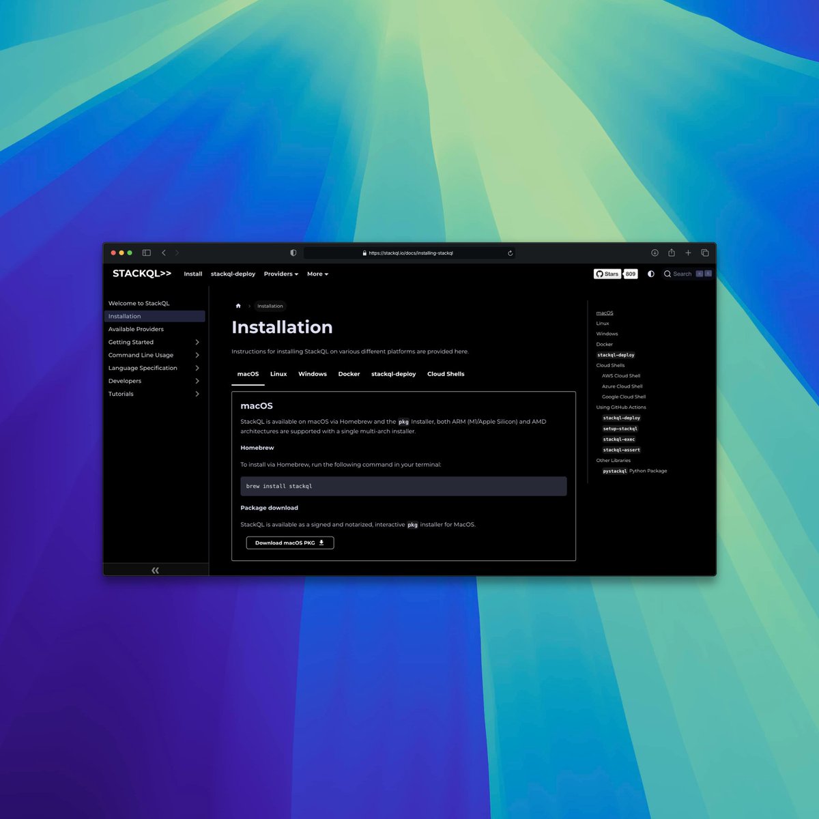This screenshot has width=819, height=819.
Task: Open the privacy shield icon
Action: coord(293,253)
